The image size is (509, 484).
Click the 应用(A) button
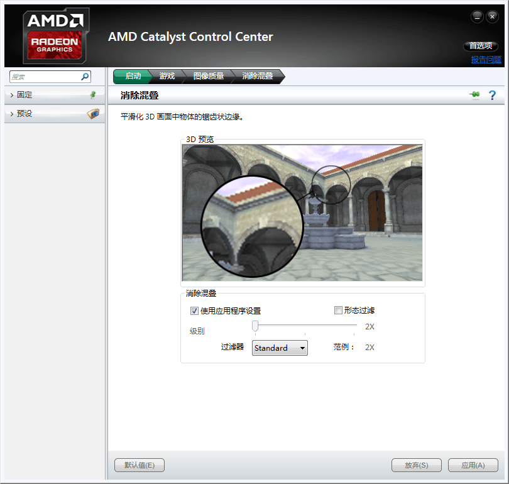473,465
